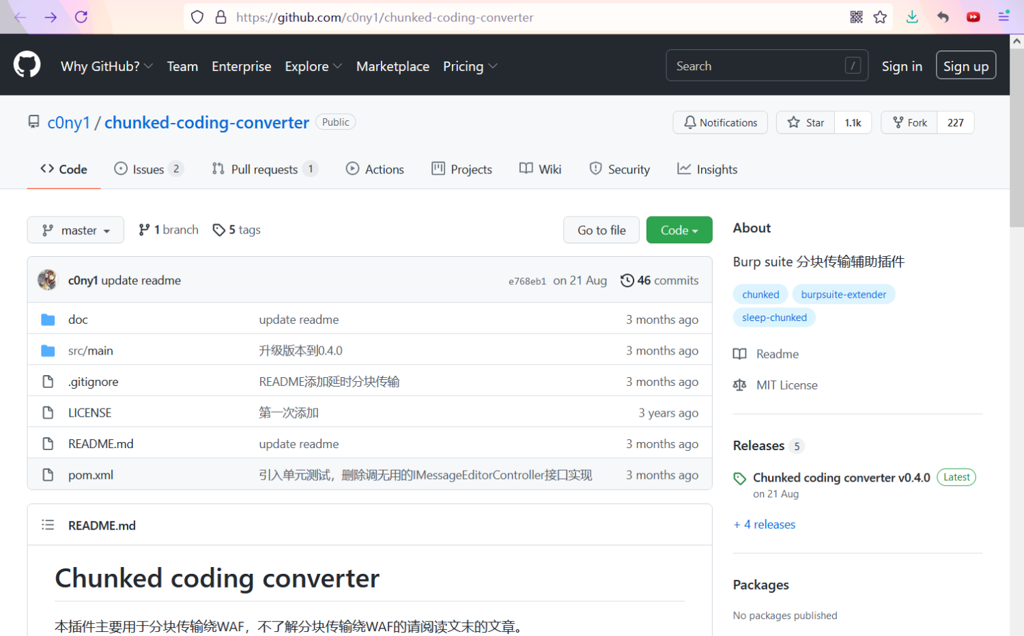Screen dimensions: 1024x636
Task: Expand the green Code dropdown button
Action: coord(679,230)
